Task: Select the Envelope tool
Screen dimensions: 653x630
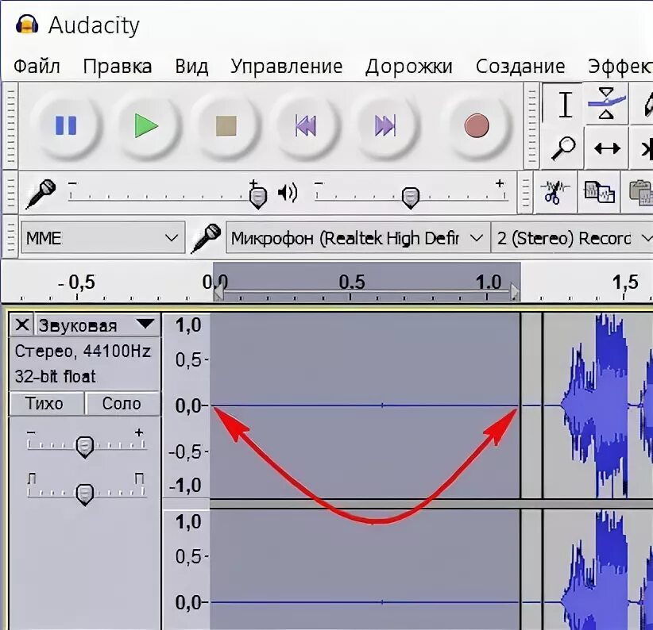Action: pyautogui.click(x=606, y=103)
